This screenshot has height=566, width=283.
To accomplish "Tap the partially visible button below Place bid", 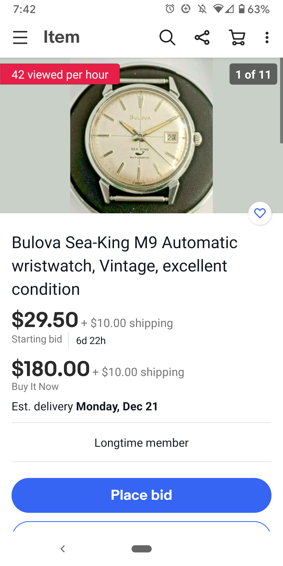I will (141, 527).
